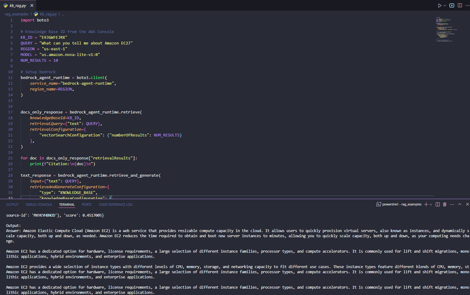Click the terminal line 'Amazon EC2 provides a wide selection'

pos(238,267)
